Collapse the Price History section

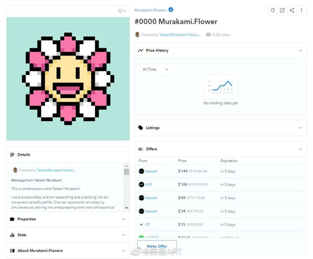pyautogui.click(x=300, y=51)
